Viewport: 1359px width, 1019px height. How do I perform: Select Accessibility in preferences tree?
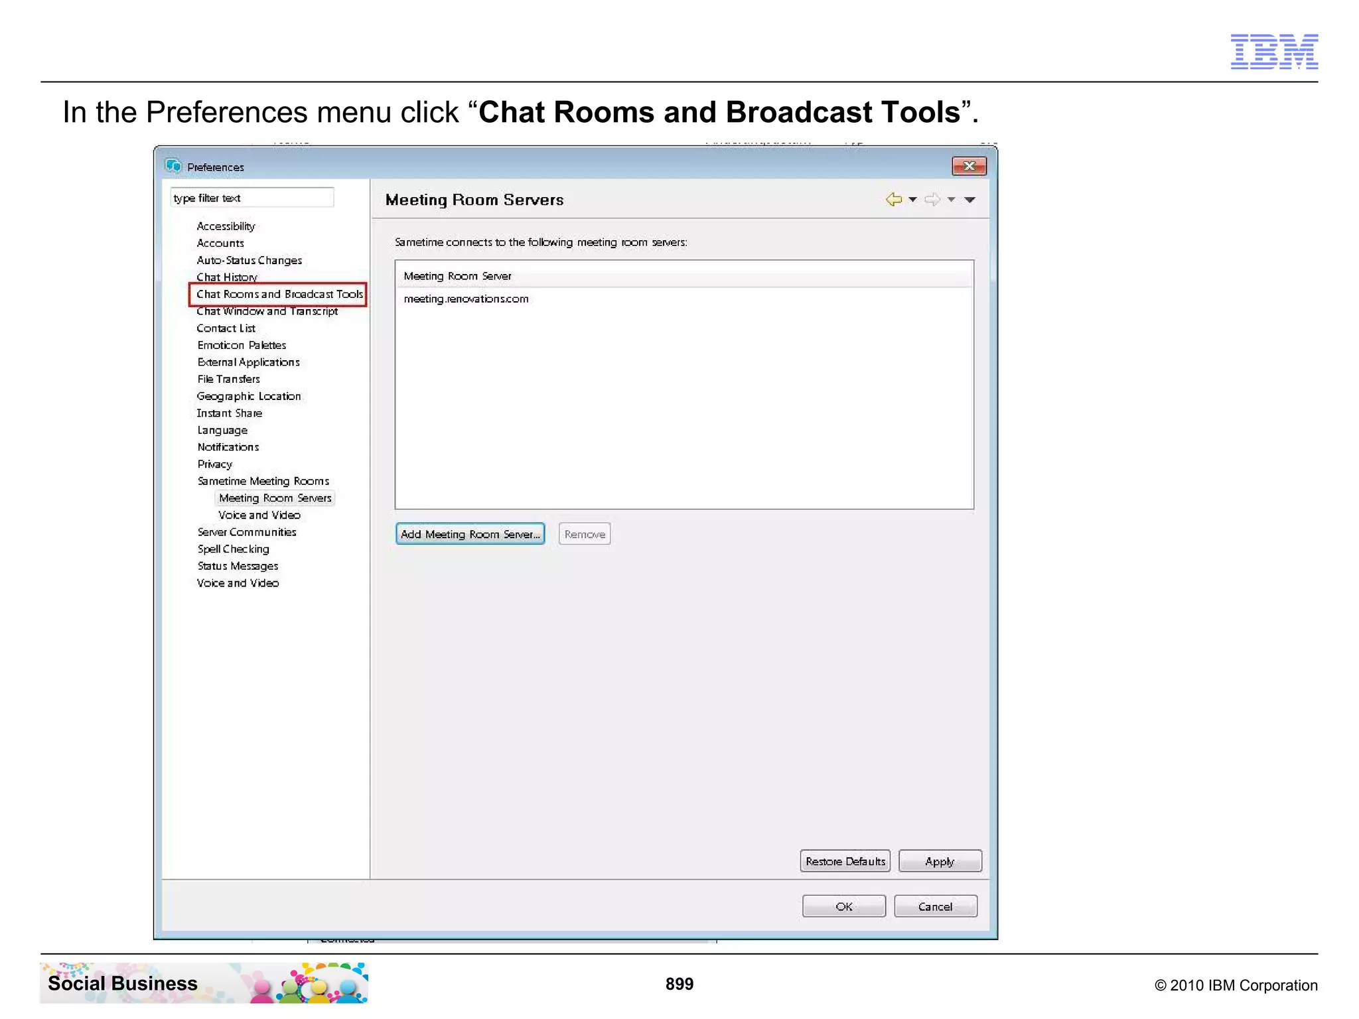tap(226, 226)
